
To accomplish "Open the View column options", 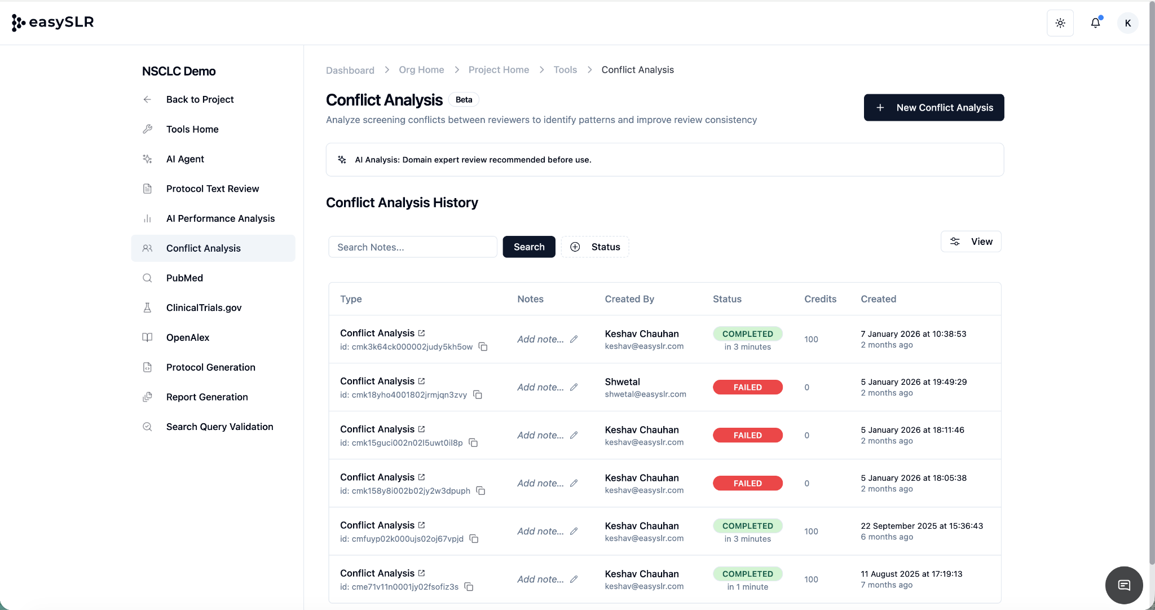I will tap(971, 242).
